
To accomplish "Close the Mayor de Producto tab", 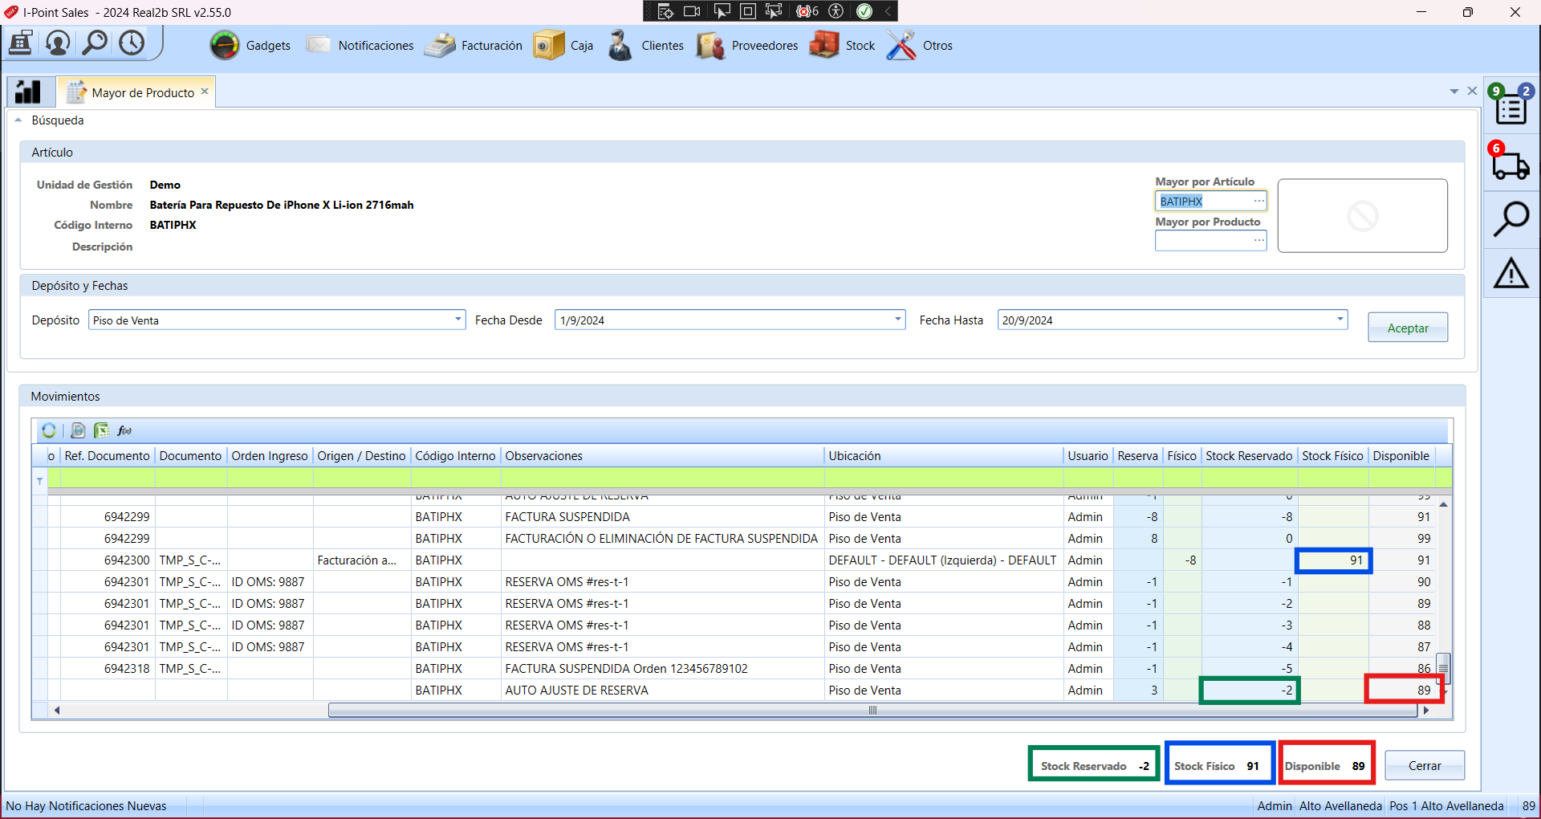I will point(205,92).
